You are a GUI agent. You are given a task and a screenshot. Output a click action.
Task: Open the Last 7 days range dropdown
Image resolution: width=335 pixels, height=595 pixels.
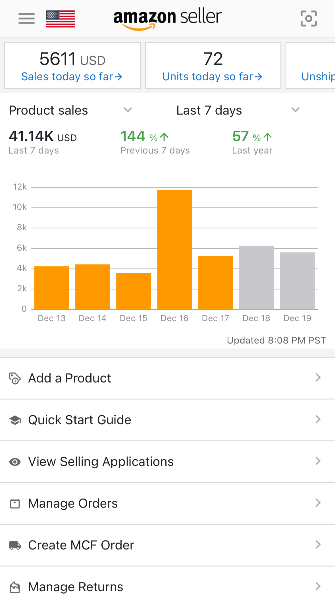click(x=296, y=110)
